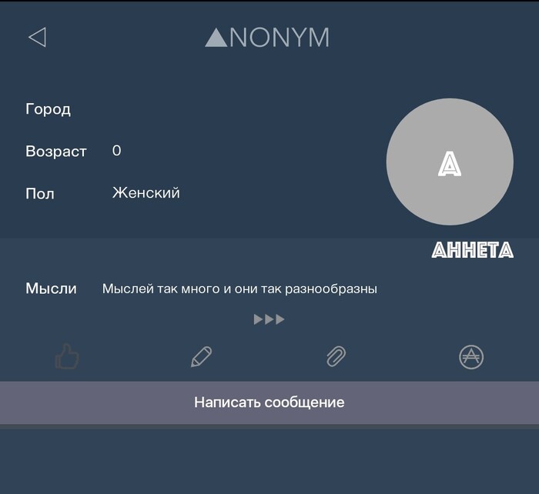Tap the АННЕТА username label

pos(473,250)
